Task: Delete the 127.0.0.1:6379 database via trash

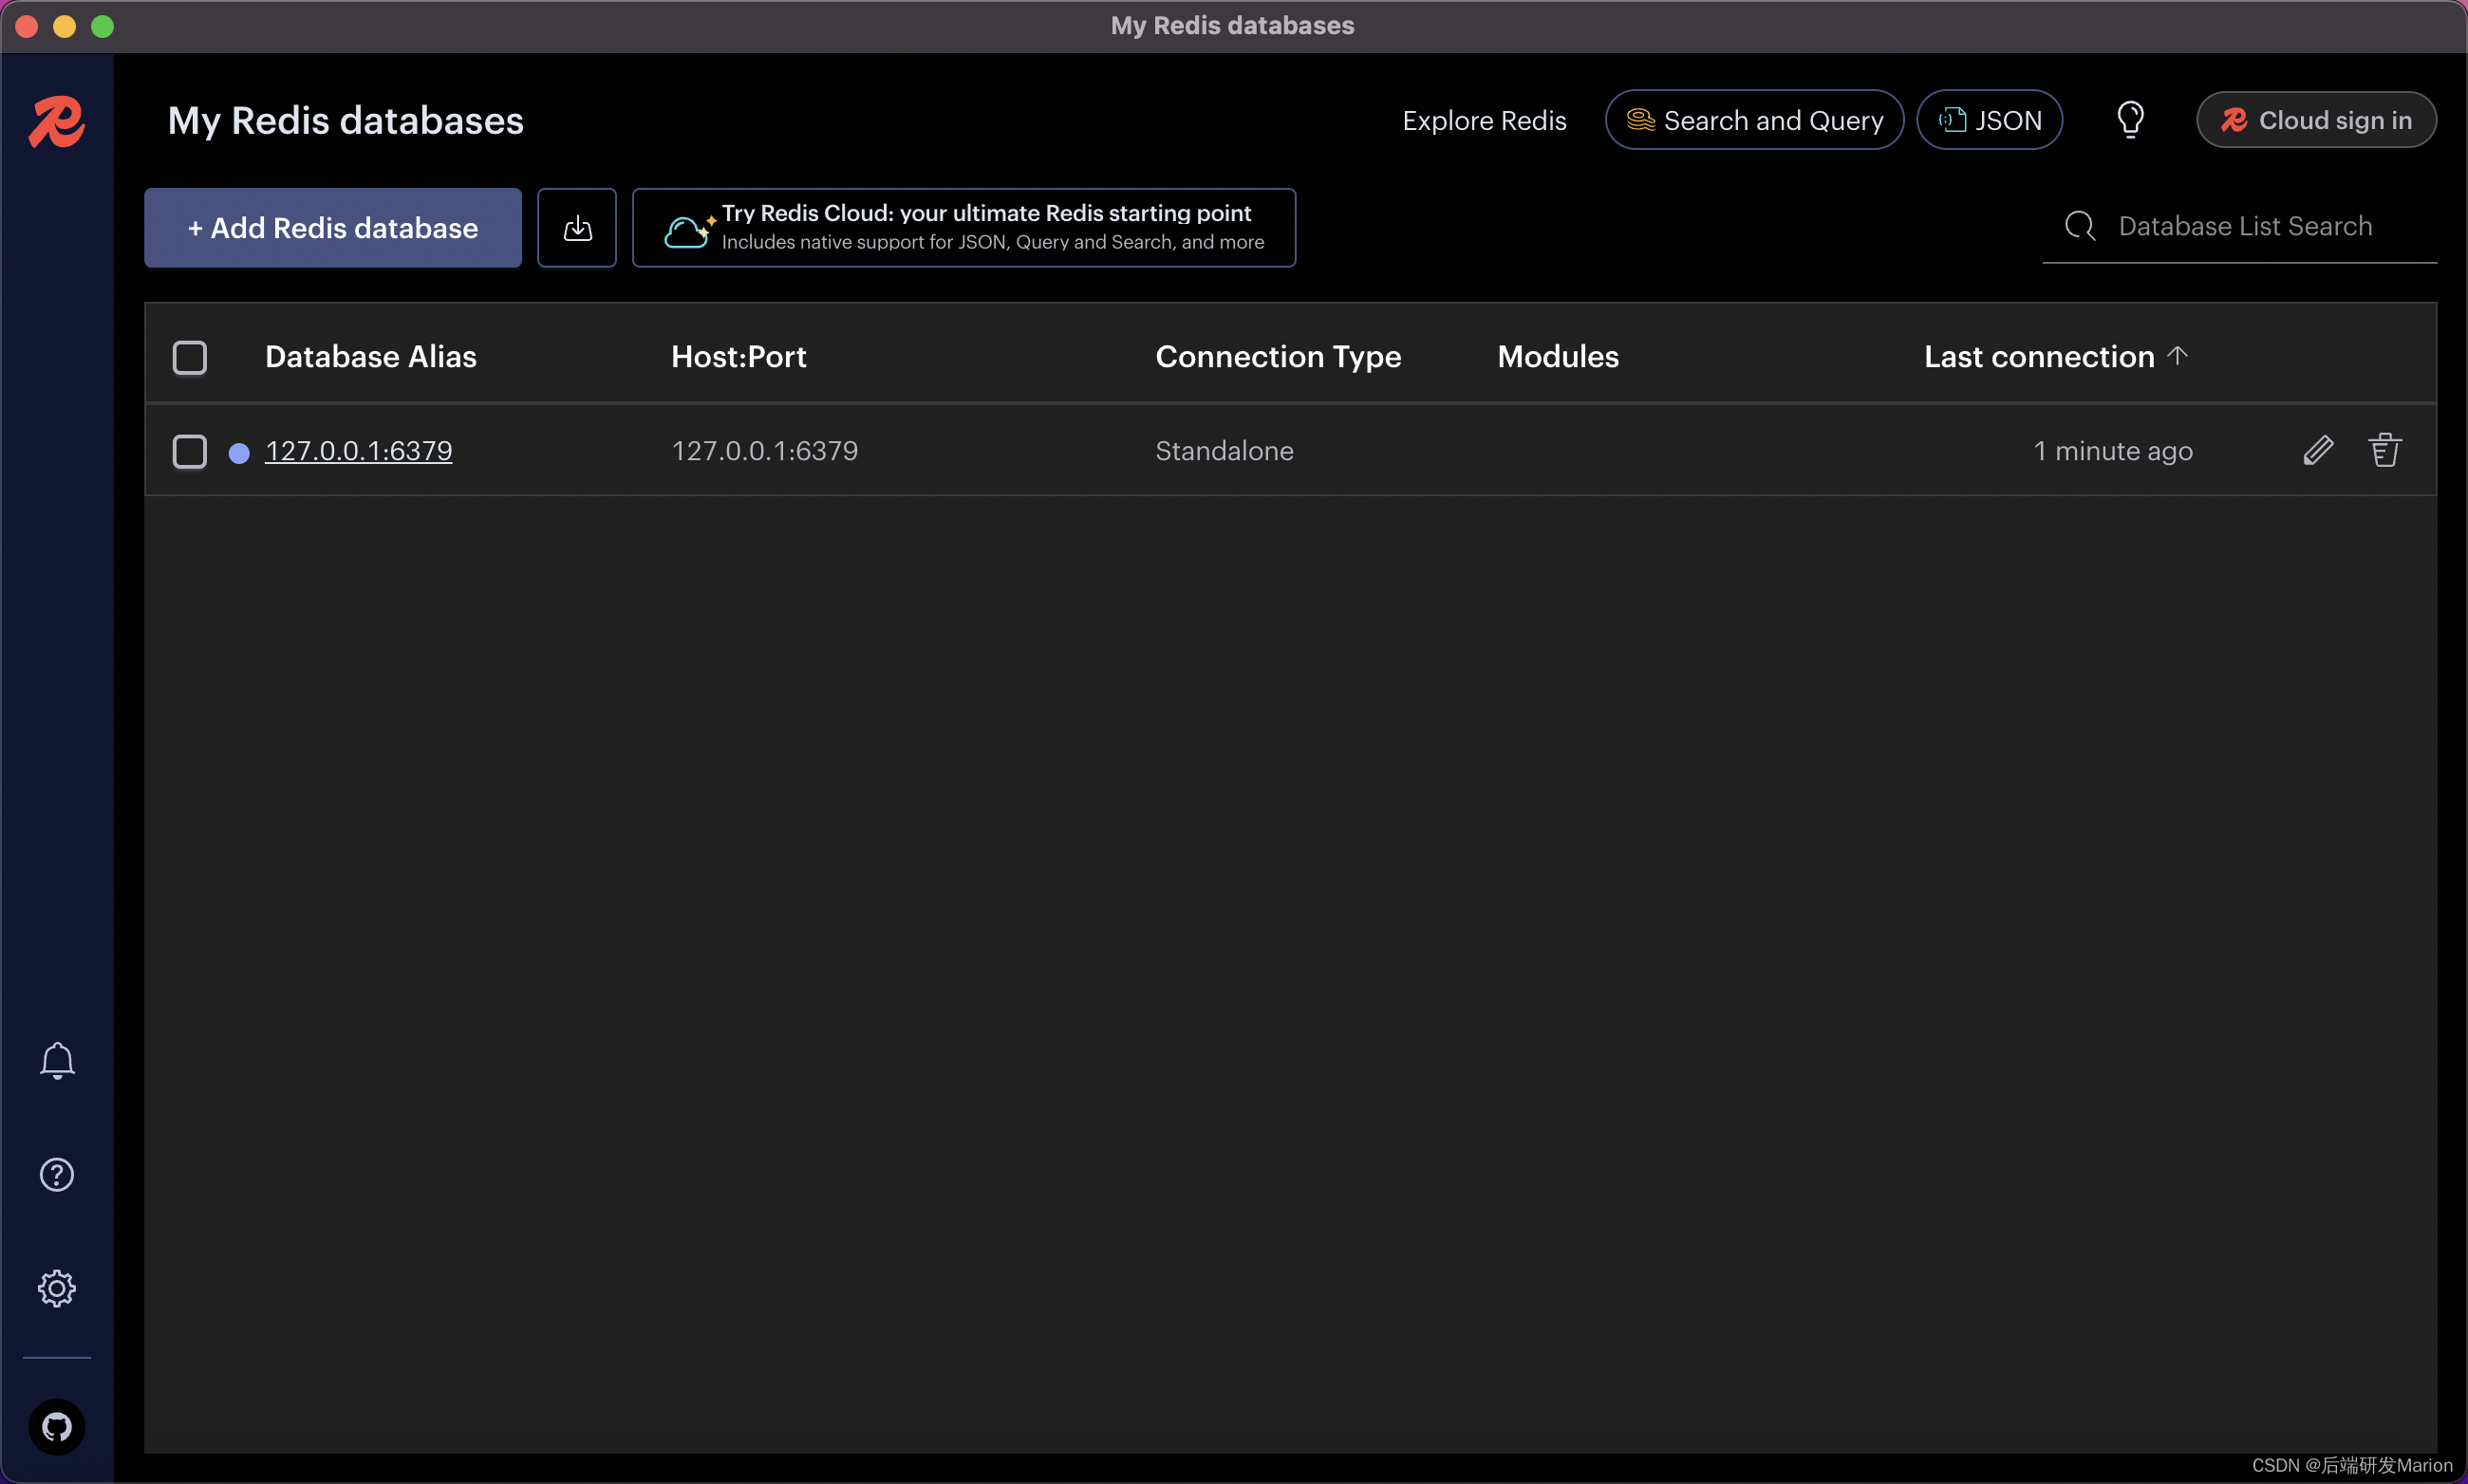Action: (2384, 451)
